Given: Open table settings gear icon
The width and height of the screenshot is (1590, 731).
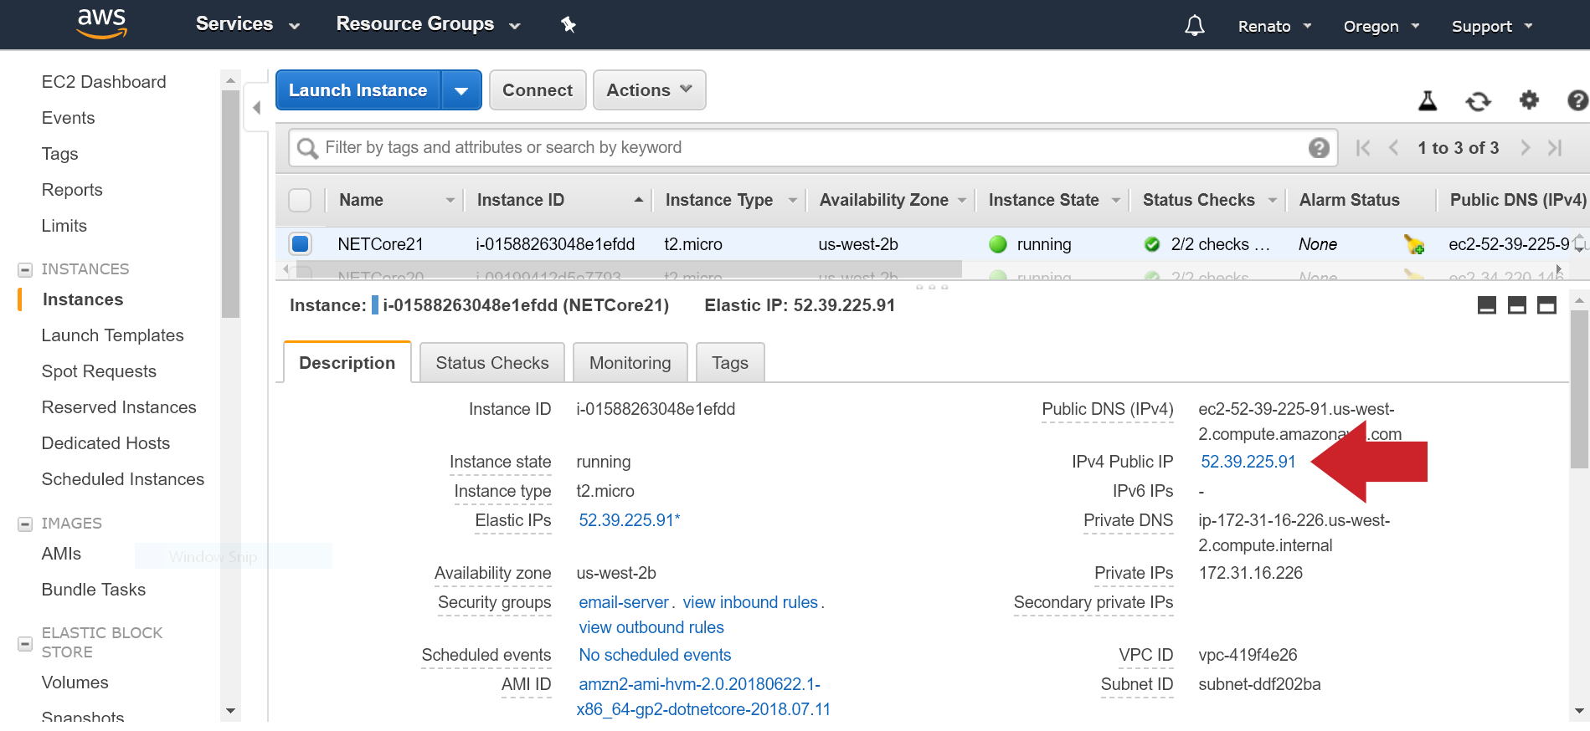Looking at the screenshot, I should 1529,100.
